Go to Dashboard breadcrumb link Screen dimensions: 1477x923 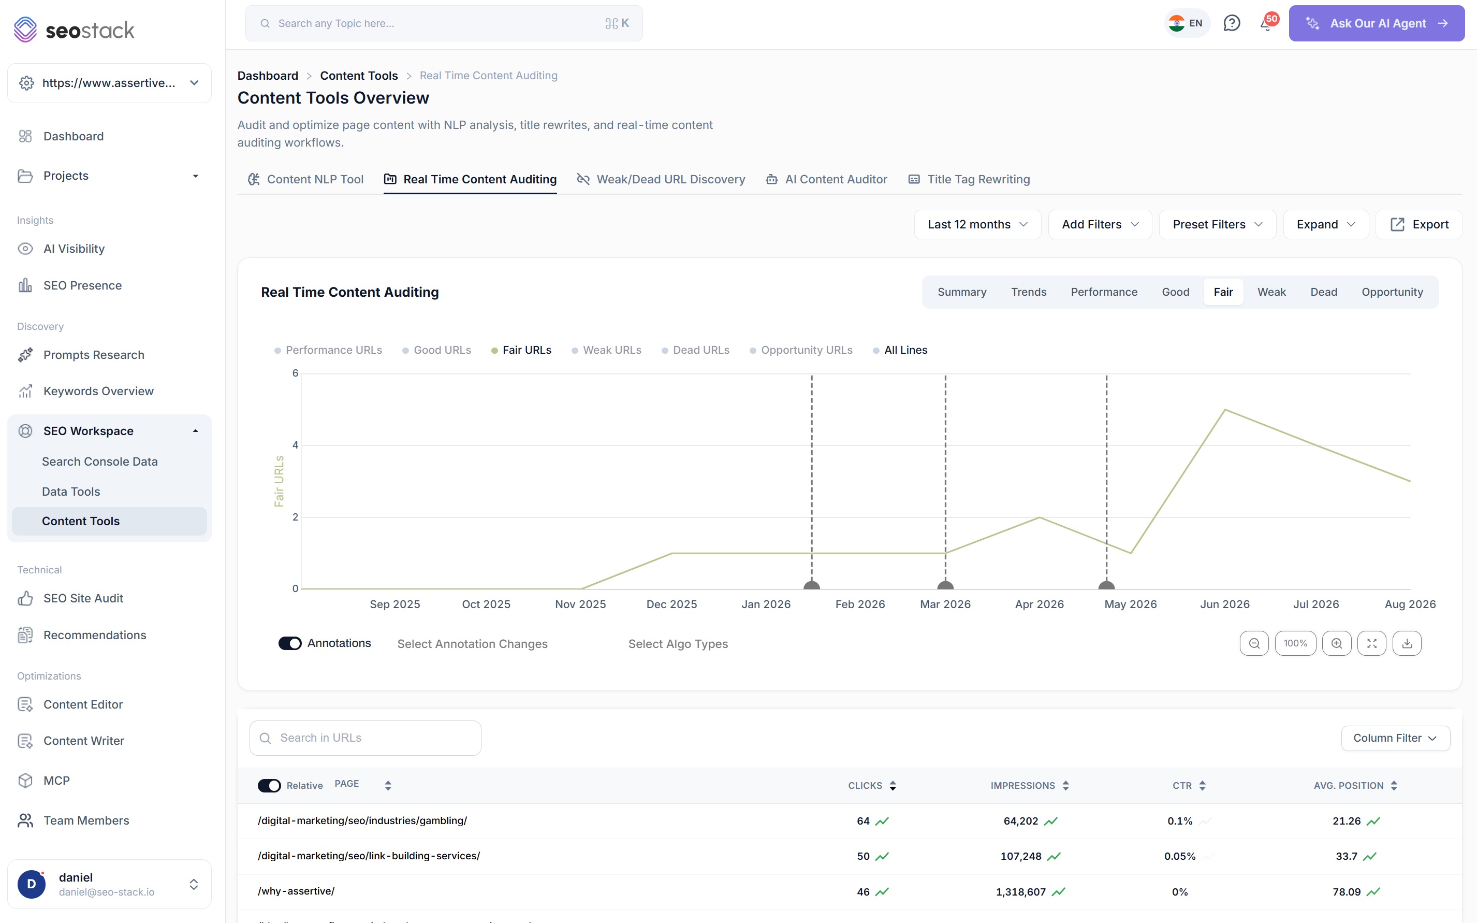point(268,76)
